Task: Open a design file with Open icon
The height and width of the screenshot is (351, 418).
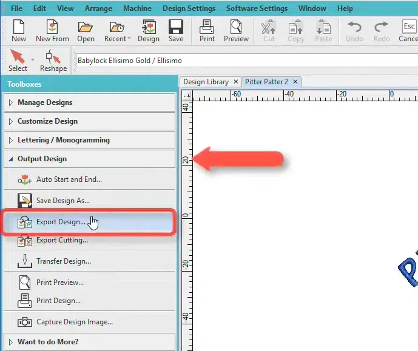Action: pyautogui.click(x=86, y=31)
